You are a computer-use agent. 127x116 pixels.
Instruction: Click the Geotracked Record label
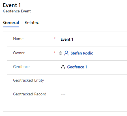30,94
